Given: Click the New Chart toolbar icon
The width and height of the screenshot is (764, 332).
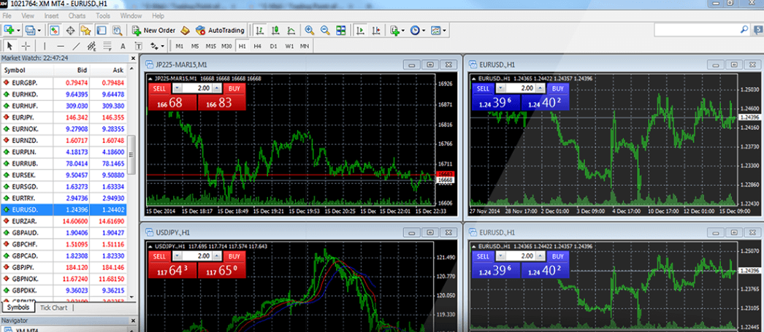Looking at the screenshot, I should (x=9, y=30).
